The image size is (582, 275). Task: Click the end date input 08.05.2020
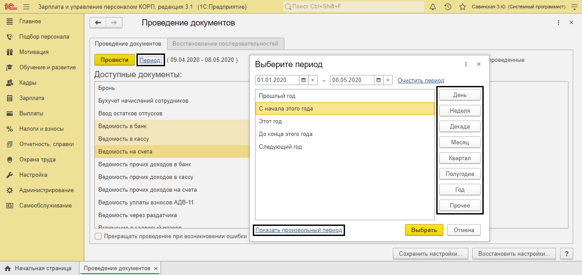tap(352, 80)
